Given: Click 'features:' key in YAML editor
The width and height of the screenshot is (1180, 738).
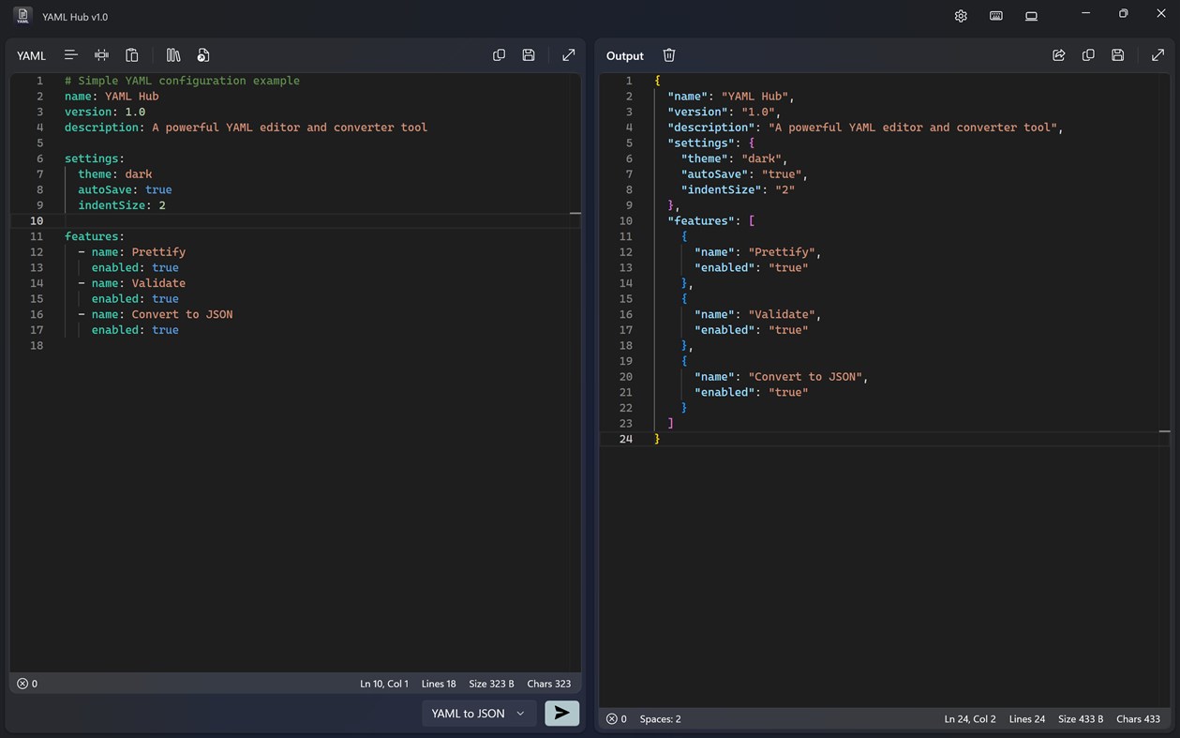Looking at the screenshot, I should point(95,236).
